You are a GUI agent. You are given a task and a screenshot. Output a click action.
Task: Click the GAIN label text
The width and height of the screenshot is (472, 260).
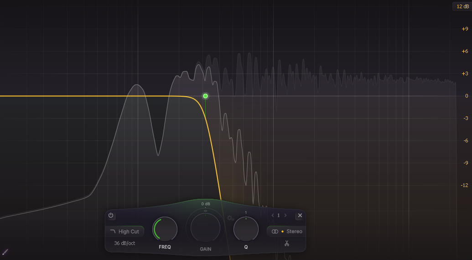coord(206,249)
